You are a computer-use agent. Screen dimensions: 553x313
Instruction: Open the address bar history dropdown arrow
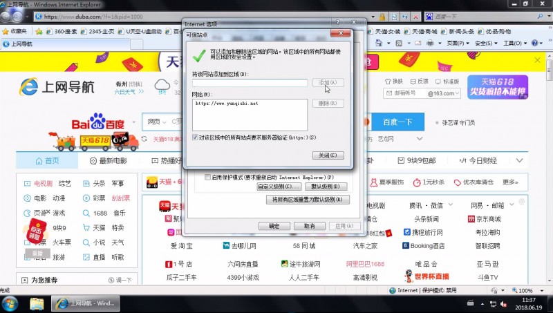(x=373, y=17)
